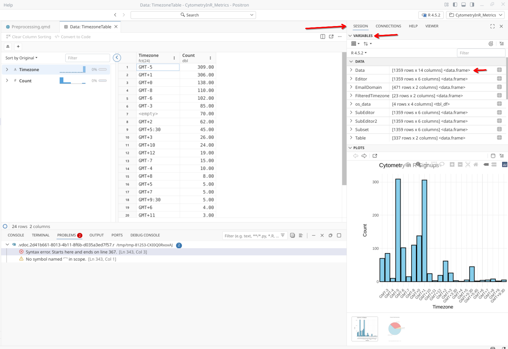
Task: Collapse the PLOTS section
Action: (x=351, y=148)
